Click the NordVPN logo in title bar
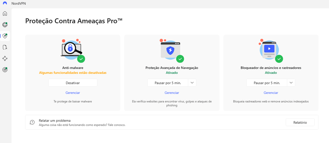Image resolution: width=329 pixels, height=143 pixels. tap(4, 3)
